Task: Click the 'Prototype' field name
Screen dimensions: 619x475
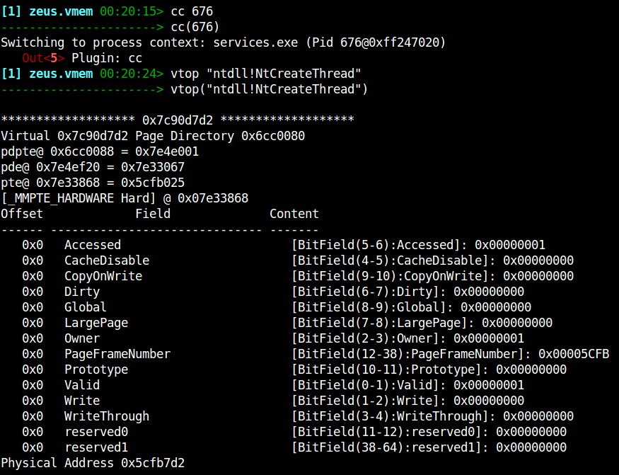Action: pyautogui.click(x=96, y=370)
